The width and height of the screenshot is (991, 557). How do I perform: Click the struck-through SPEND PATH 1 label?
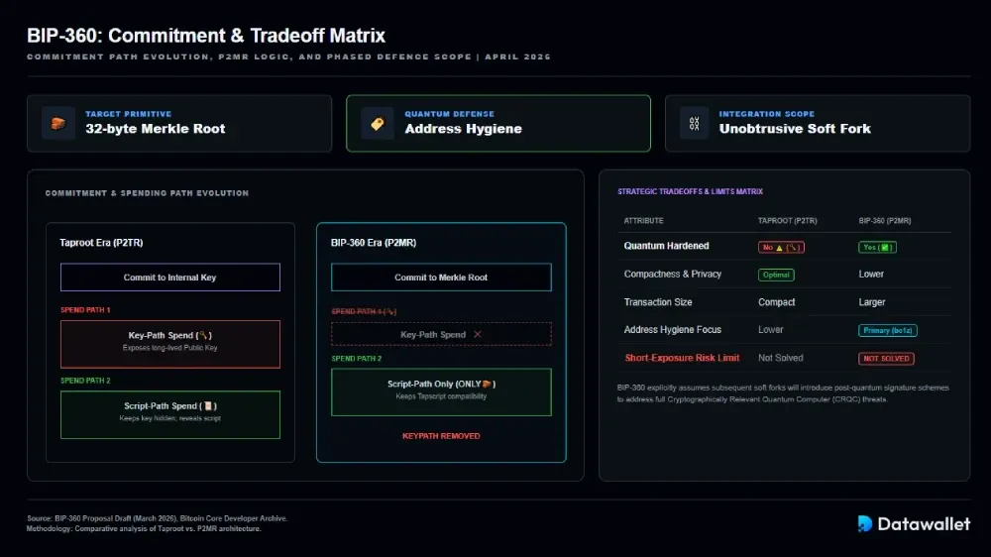click(364, 311)
